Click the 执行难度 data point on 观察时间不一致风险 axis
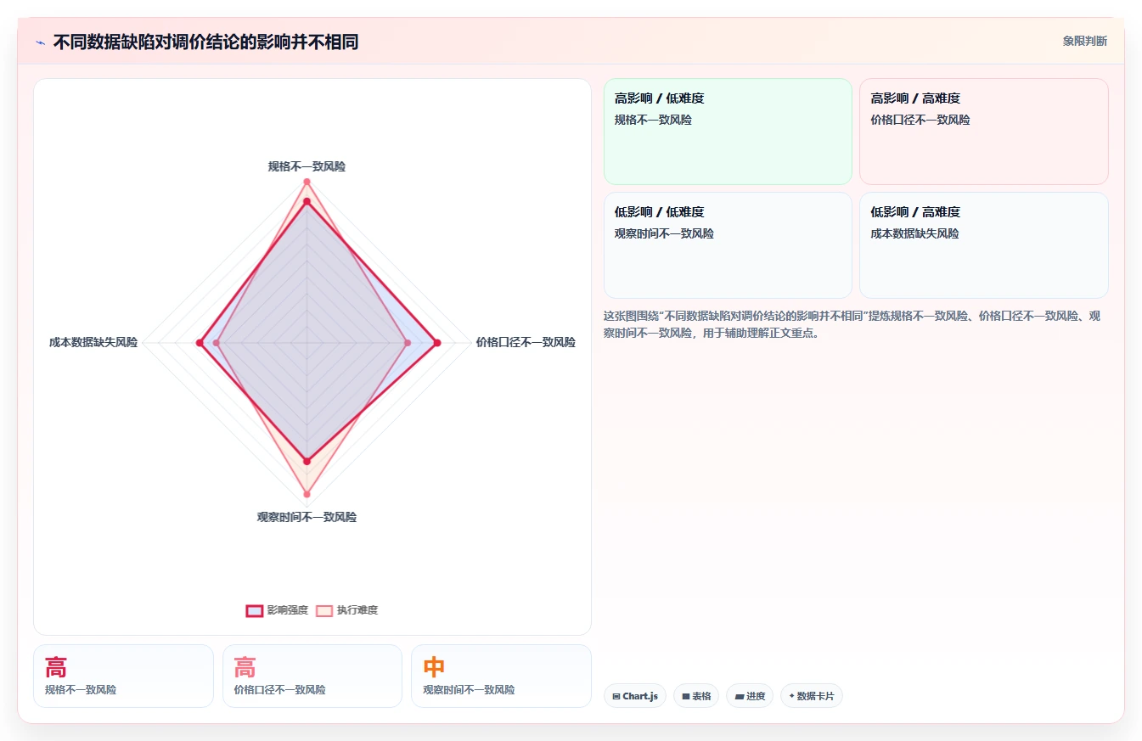 (x=307, y=494)
